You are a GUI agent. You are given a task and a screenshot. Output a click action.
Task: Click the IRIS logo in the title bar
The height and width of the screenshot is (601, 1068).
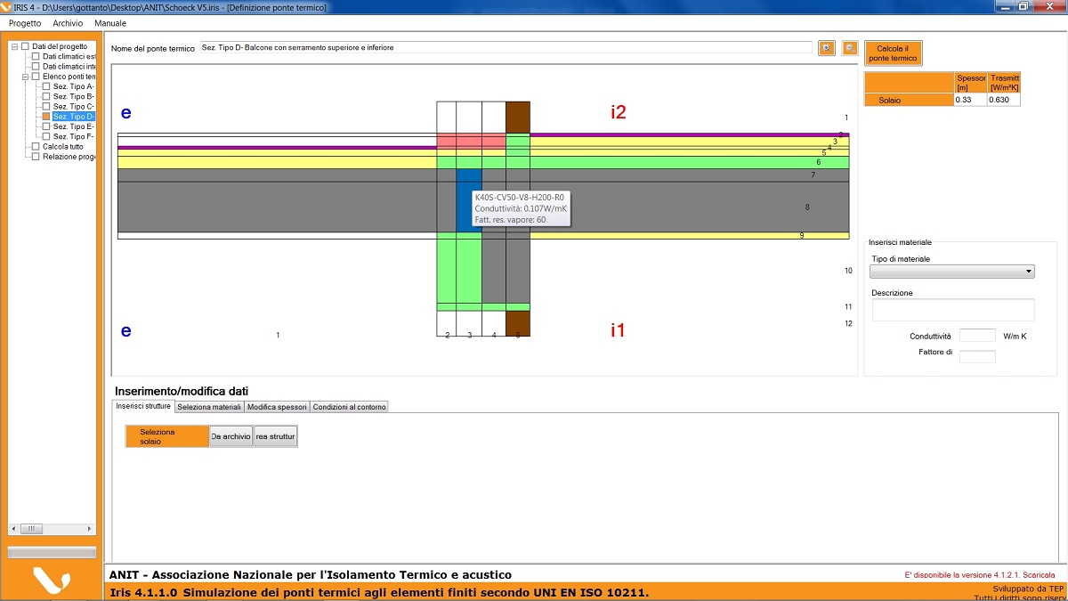(x=7, y=7)
